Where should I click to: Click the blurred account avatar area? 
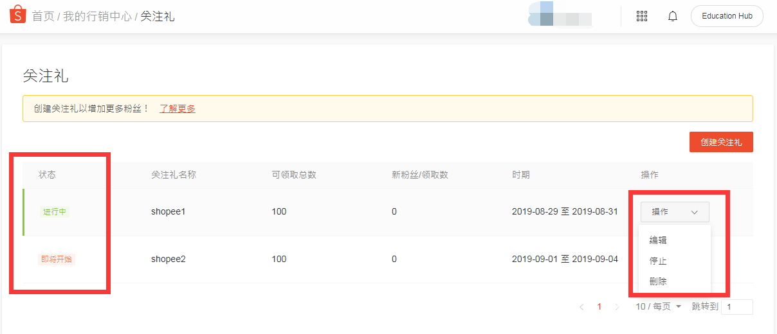pyautogui.click(x=559, y=15)
